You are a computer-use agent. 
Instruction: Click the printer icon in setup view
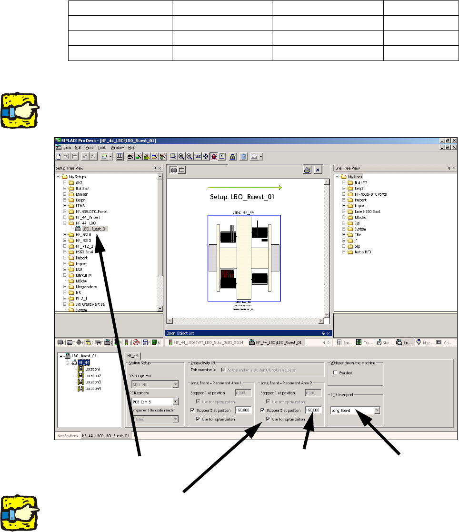click(307, 170)
